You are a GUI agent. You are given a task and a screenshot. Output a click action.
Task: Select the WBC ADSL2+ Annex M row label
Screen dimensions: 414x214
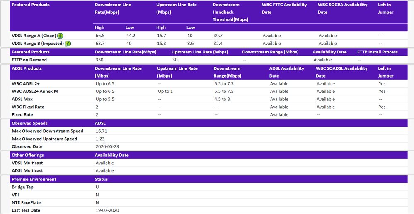pyautogui.click(x=35, y=91)
